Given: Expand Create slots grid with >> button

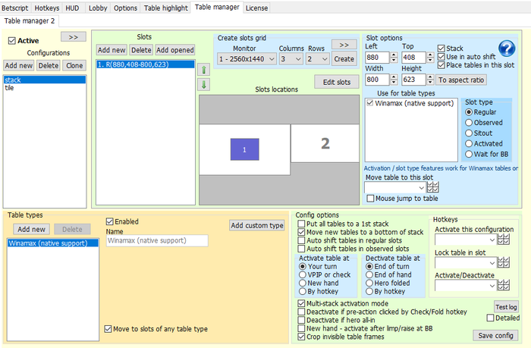Looking at the screenshot, I should pos(344,45).
